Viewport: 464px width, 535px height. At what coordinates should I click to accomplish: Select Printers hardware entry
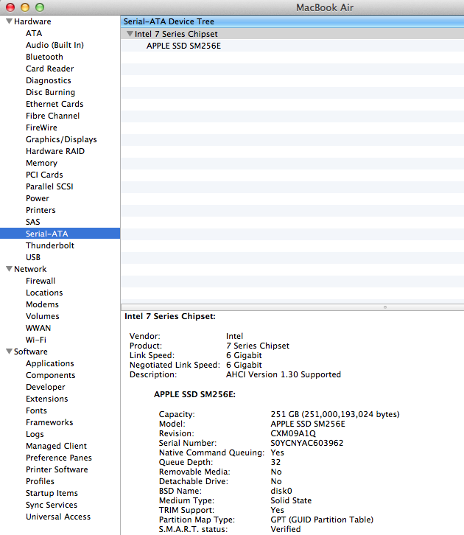pyautogui.click(x=41, y=210)
